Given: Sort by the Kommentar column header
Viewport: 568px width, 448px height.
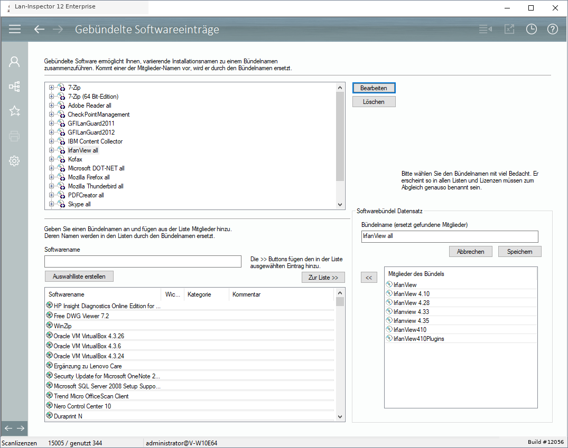Looking at the screenshot, I should click(x=281, y=294).
